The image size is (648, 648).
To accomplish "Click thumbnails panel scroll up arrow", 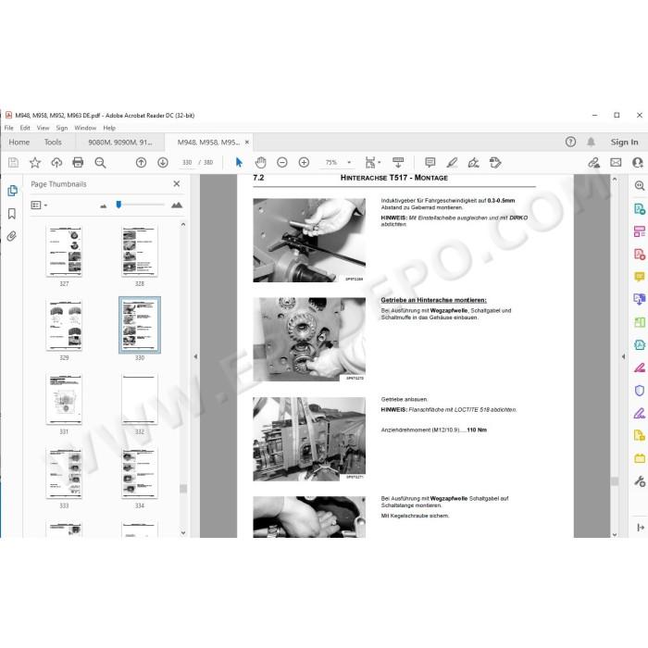I will pyautogui.click(x=183, y=224).
